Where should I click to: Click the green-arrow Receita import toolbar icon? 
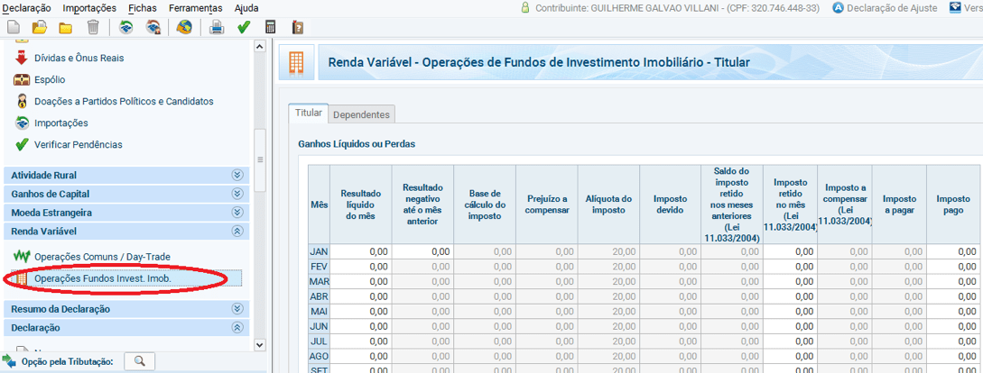126,28
